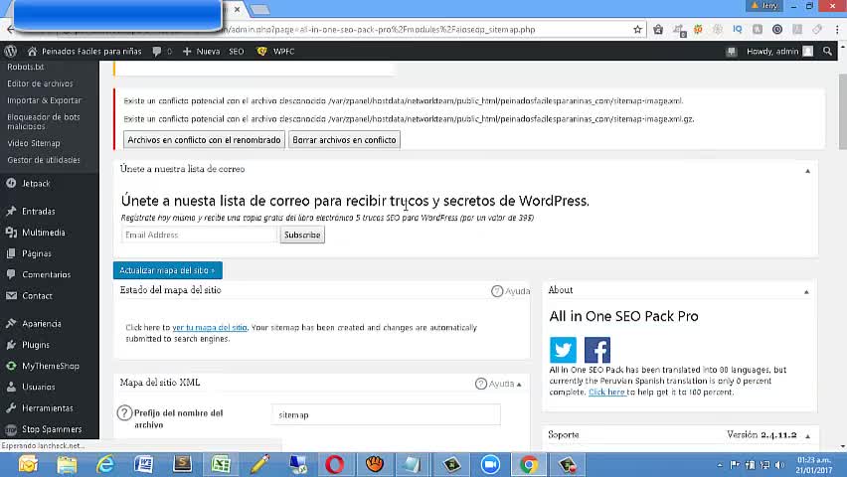Screen dimensions: 847x477
Task: Open Contact in the sidebar
Action: (x=37, y=295)
